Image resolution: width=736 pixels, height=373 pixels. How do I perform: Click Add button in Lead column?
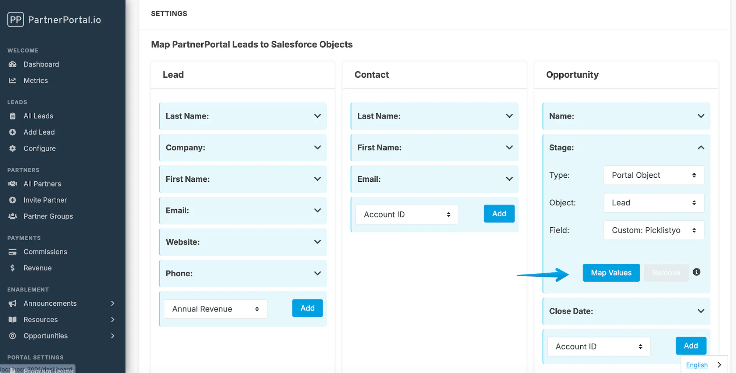[307, 308]
